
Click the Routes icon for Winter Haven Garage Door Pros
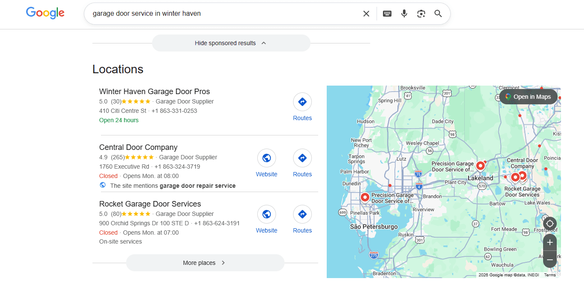(x=302, y=101)
